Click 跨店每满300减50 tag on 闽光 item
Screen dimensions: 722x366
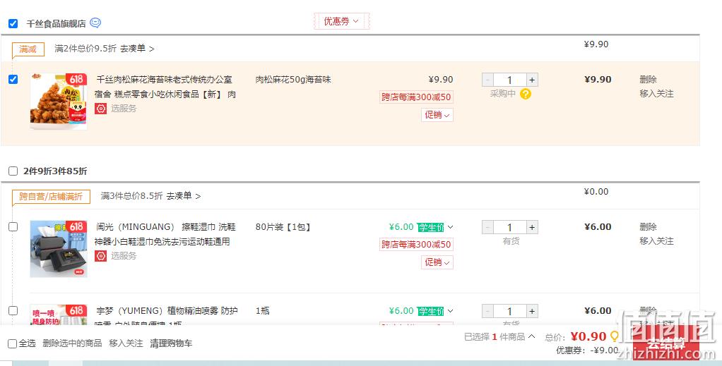pyautogui.click(x=416, y=245)
